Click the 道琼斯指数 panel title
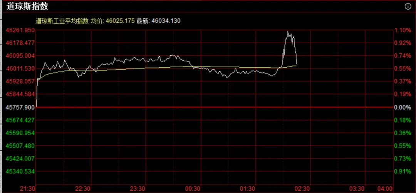This screenshot has width=416, height=193. tap(27, 7)
